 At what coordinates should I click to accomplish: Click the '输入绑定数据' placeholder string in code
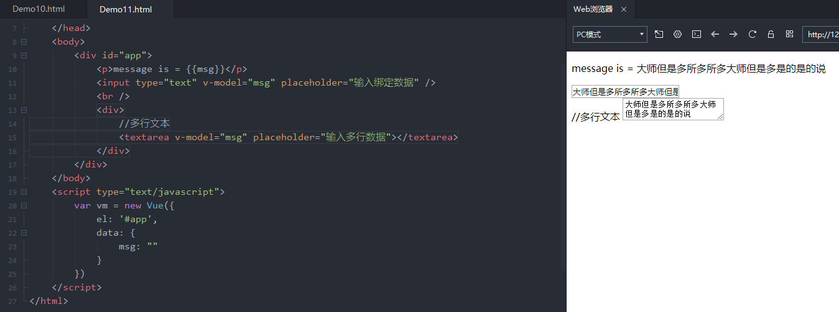[384, 82]
